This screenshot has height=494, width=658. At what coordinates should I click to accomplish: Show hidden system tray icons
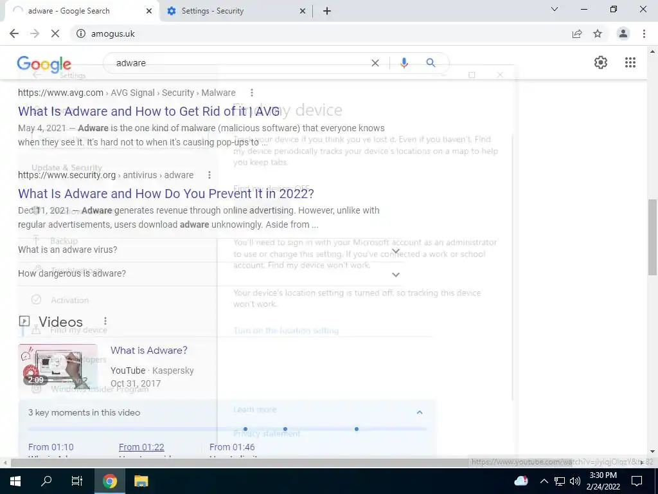(x=544, y=481)
